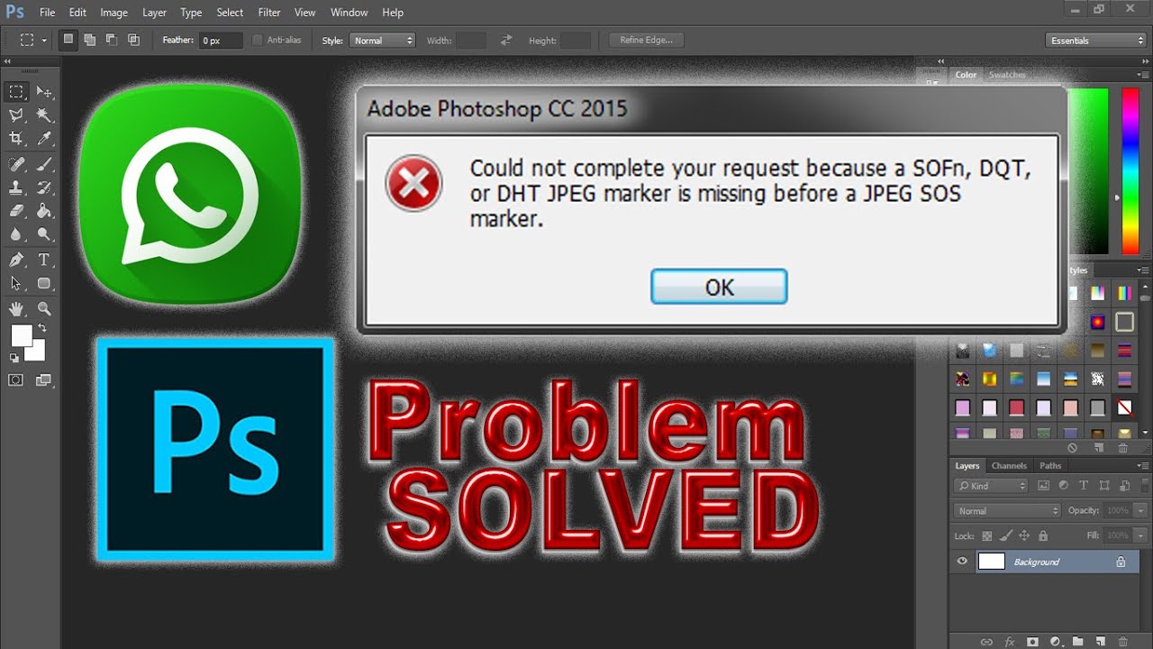The height and width of the screenshot is (649, 1153).
Task: Select the History Brush tool
Action: pyautogui.click(x=43, y=187)
